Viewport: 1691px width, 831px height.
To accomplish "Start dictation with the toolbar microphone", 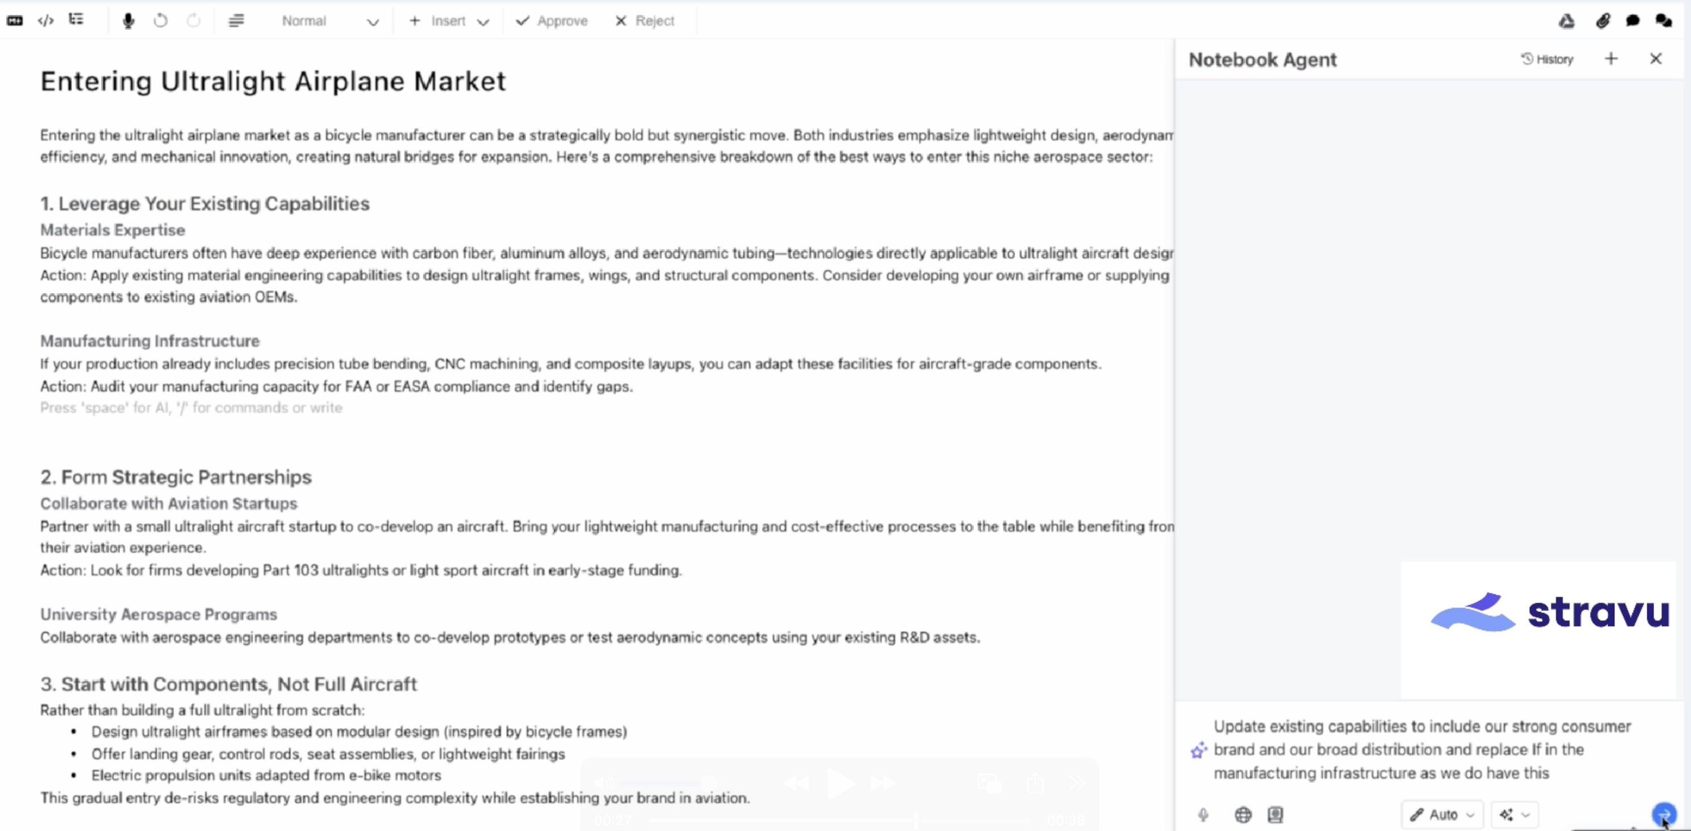I will [129, 21].
